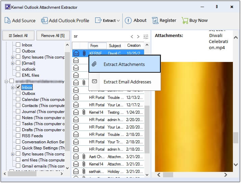The height and width of the screenshot is (183, 241).
Task: Click the paperclip icon in Extract Attachments
Action: [94, 64]
